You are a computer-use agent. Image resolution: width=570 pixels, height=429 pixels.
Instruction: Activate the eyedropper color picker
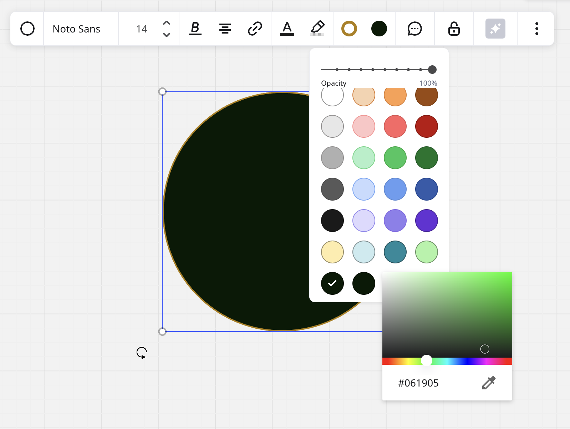pos(489,383)
